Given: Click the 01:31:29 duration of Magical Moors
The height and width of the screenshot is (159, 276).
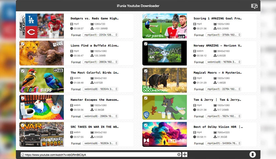Looking at the screenshot, I should coord(202,83).
